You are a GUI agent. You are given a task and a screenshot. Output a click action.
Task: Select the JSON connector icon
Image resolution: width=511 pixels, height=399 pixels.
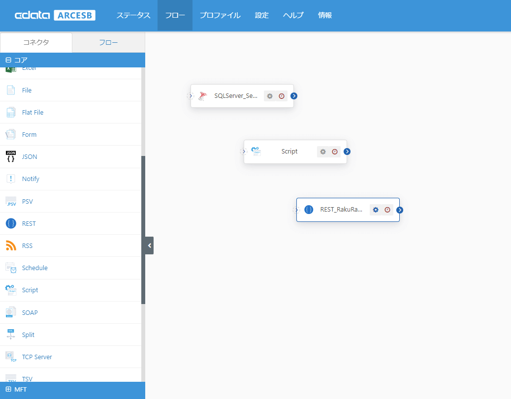pyautogui.click(x=11, y=156)
